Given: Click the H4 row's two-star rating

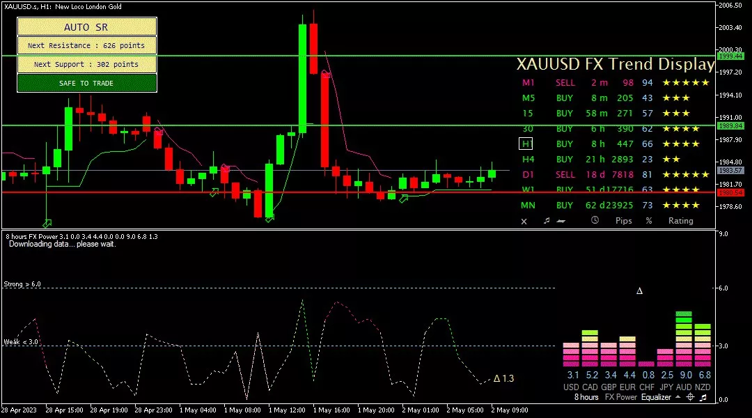Looking at the screenshot, I should (671, 160).
